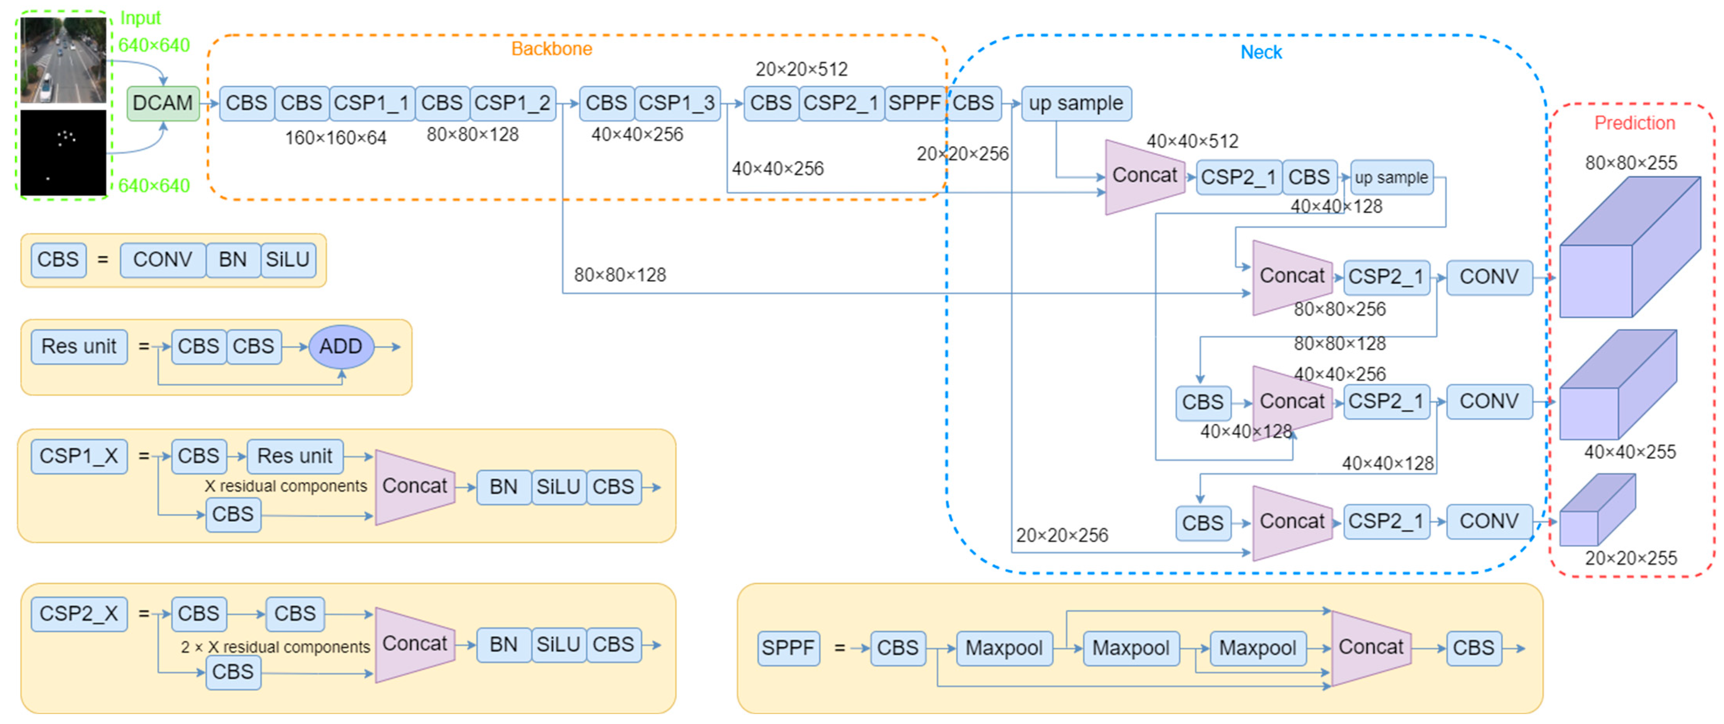This screenshot has height=724, width=1724.
Task: Click the Concat trapezoid in SPPF legend
Action: coord(1370,647)
